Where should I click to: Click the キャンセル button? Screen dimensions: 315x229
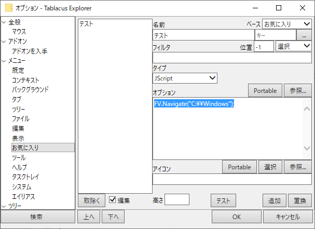click(x=287, y=217)
